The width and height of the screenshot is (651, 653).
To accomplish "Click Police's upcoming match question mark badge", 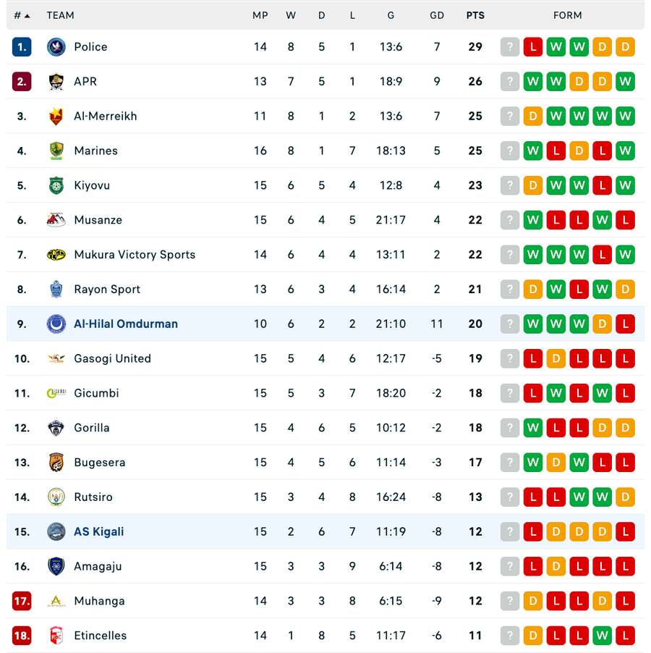I will pyautogui.click(x=510, y=47).
